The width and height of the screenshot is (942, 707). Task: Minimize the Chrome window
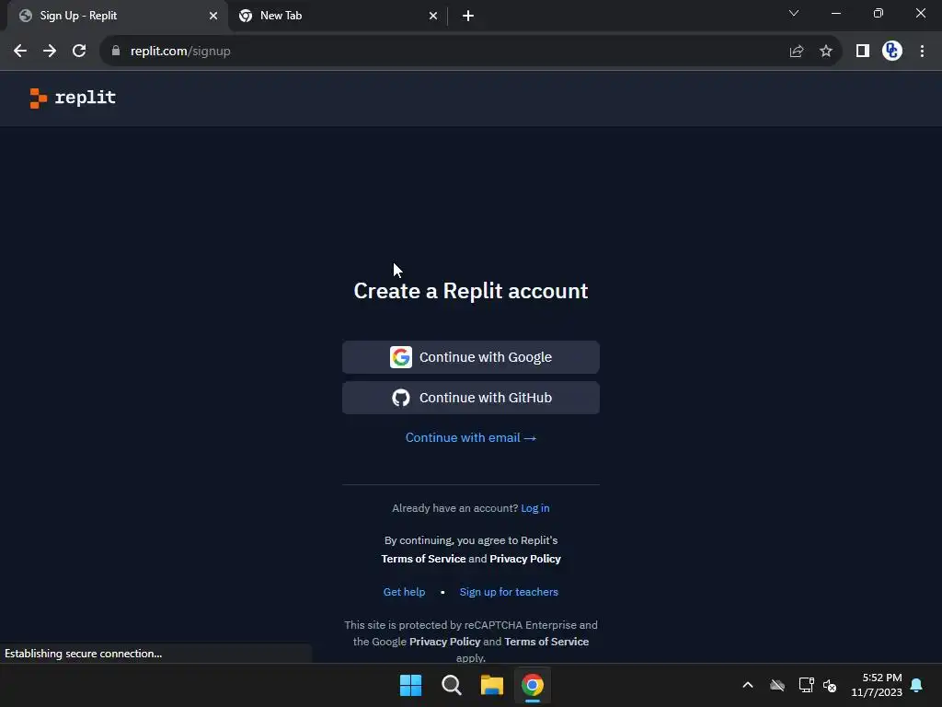(835, 13)
